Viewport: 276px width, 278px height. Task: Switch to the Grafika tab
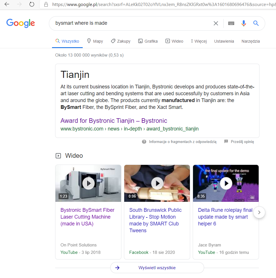148,41
